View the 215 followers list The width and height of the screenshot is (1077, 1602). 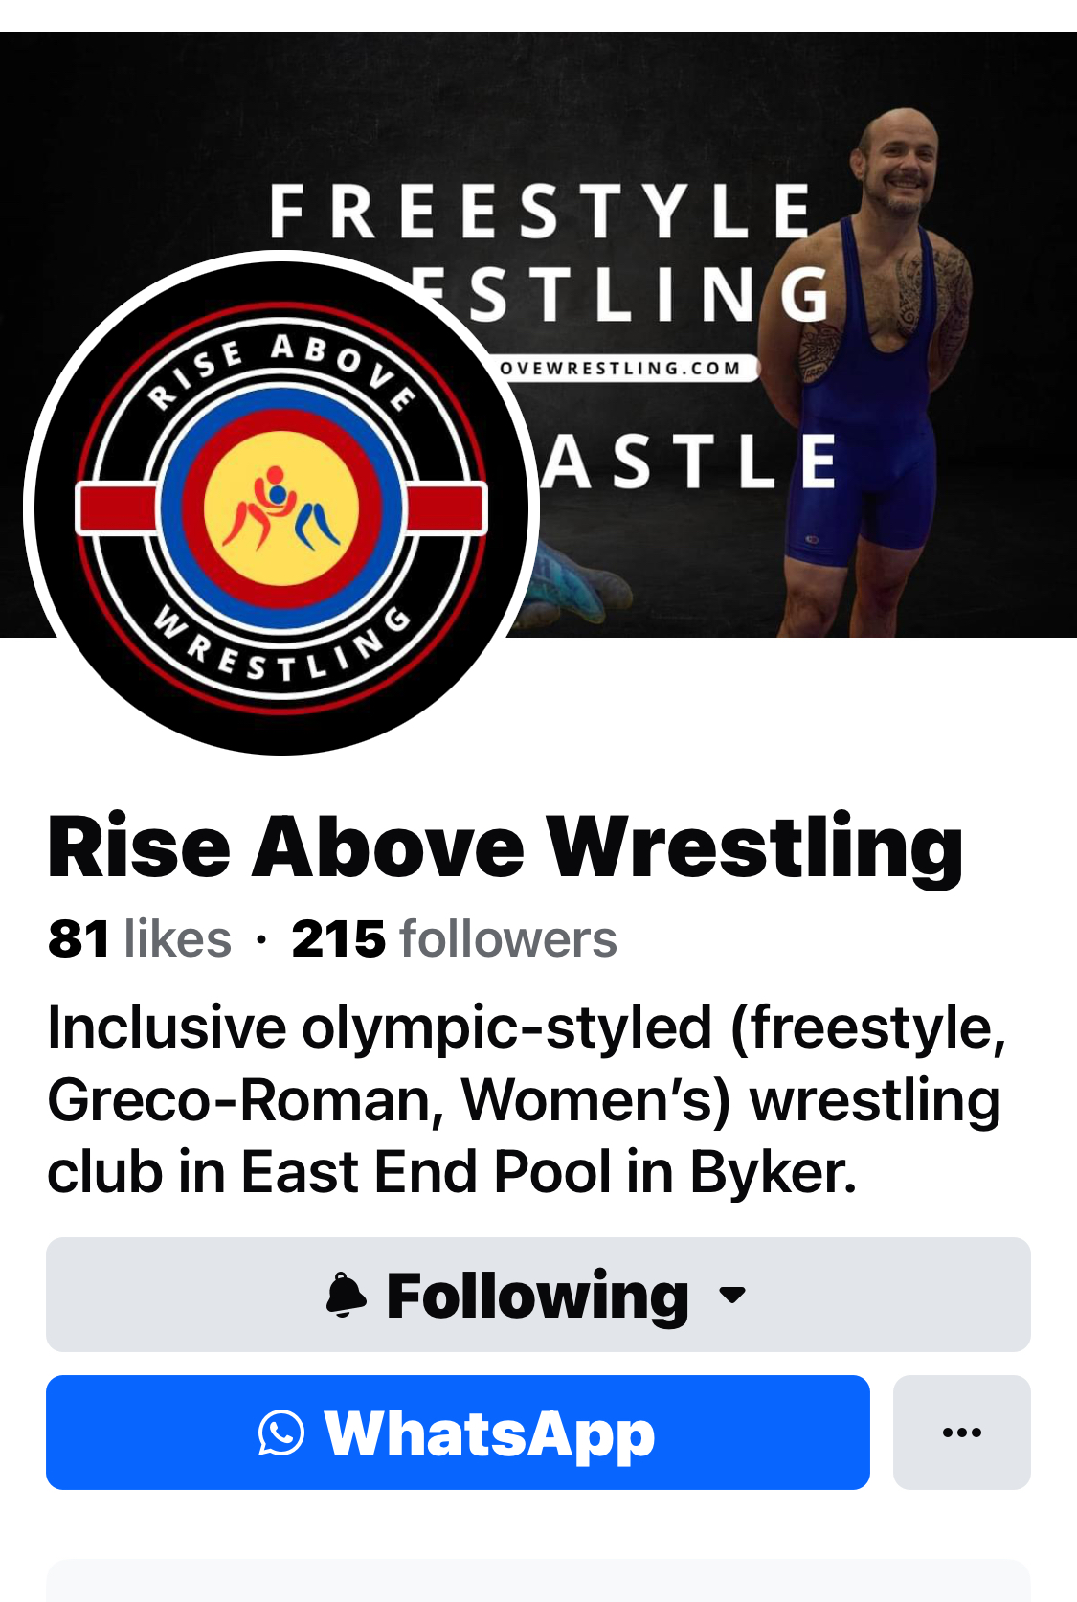point(455,938)
